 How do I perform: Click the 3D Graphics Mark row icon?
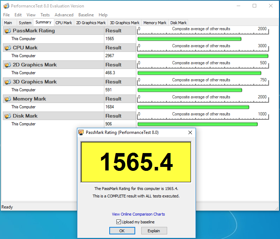tap(8, 82)
